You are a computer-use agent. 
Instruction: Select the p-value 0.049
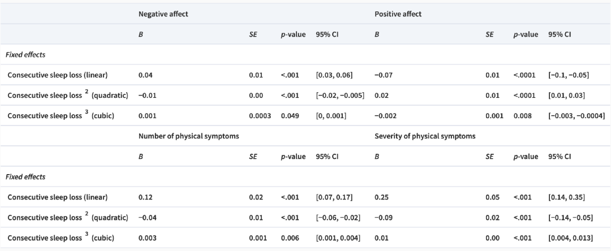291,115
